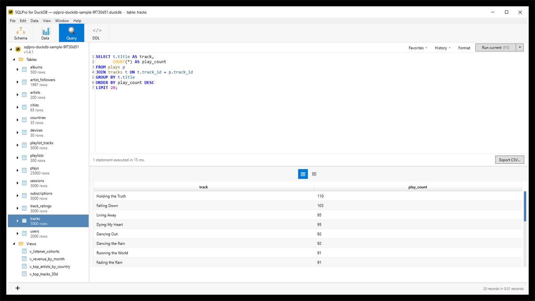Open the Run current options arrow
This screenshot has height=301, width=535.
click(x=520, y=47)
